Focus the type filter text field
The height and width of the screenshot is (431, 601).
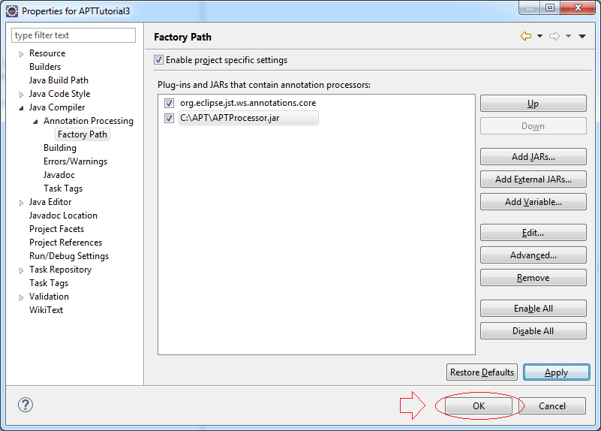coord(74,35)
